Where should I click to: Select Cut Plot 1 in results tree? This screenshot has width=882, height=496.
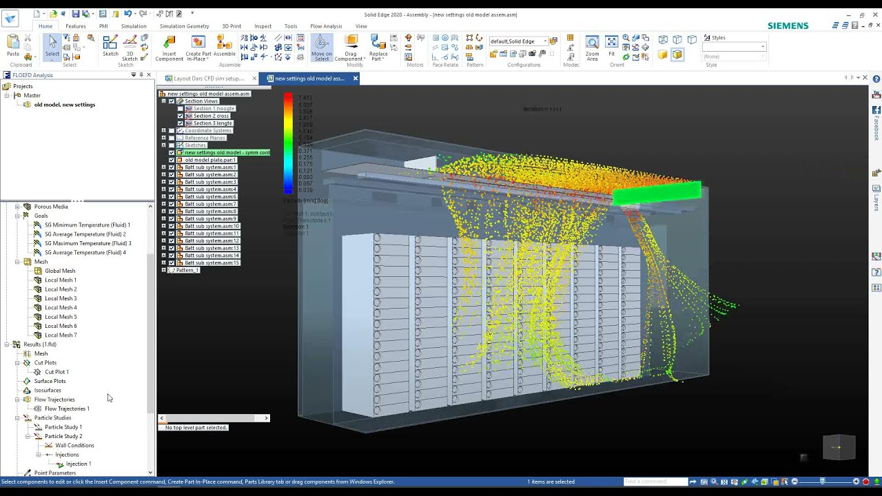point(57,372)
